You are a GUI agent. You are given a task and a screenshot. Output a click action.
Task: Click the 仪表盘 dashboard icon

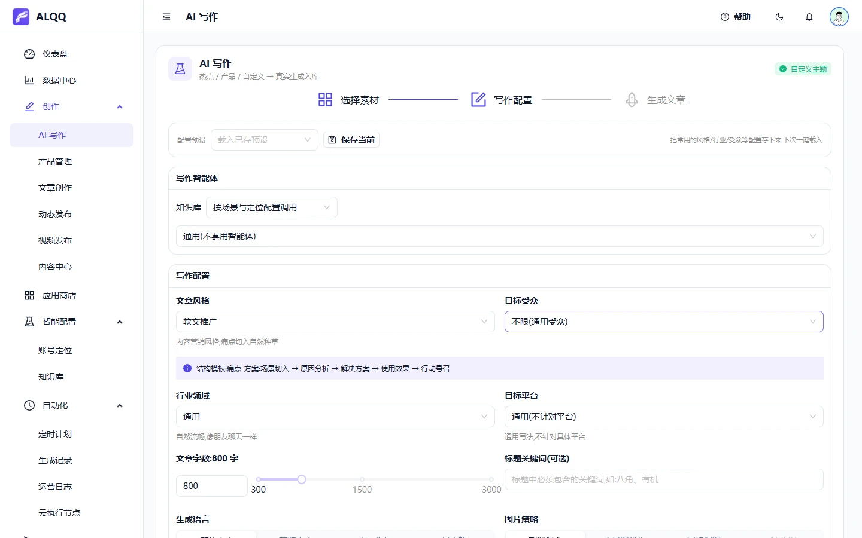point(29,54)
